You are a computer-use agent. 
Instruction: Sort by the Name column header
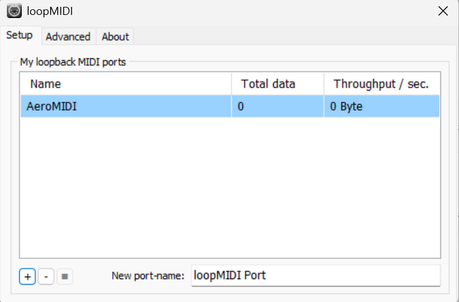click(124, 84)
